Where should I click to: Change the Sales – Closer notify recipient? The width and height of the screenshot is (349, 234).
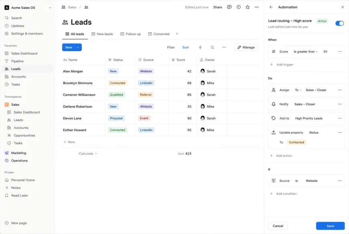304,104
